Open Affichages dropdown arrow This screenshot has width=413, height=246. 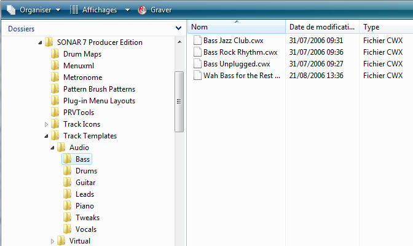(x=127, y=10)
